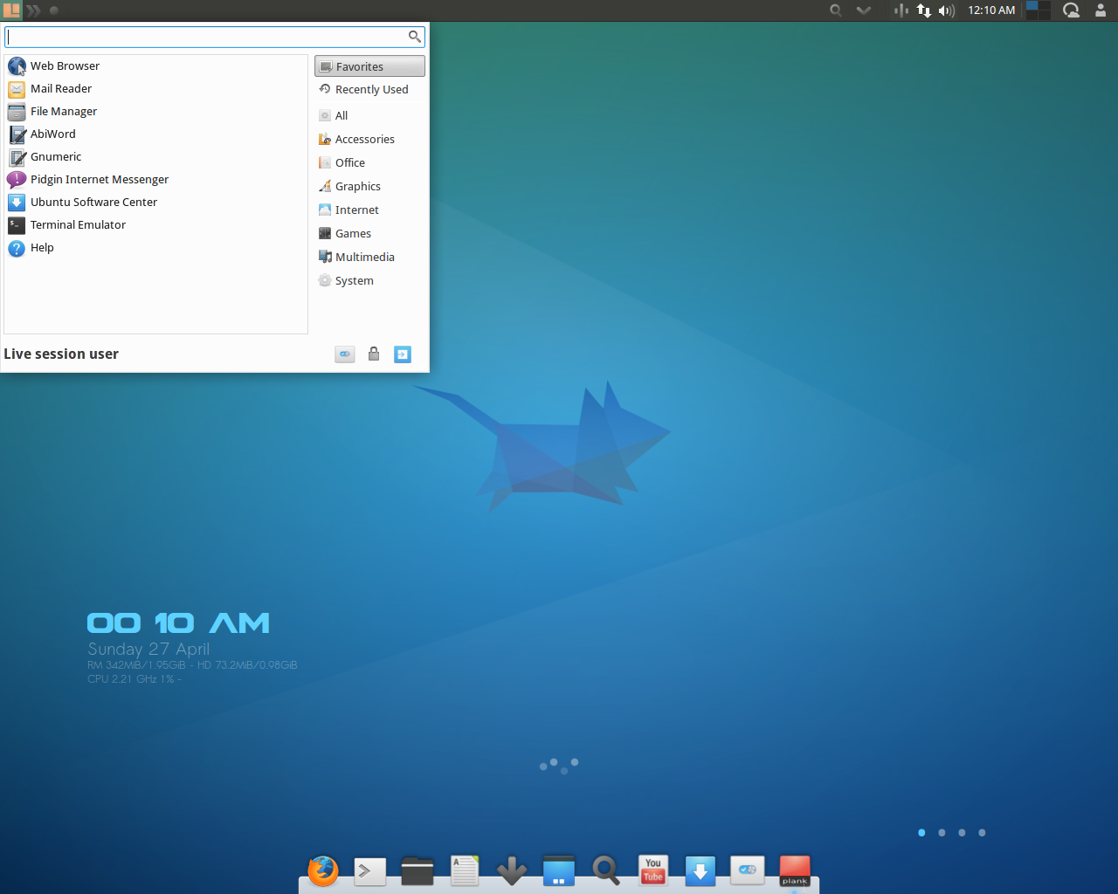1118x894 pixels.
Task: Click the blue log out icon in the menu
Action: [403, 354]
